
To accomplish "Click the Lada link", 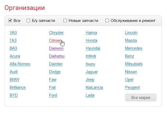I will click(90, 95).
